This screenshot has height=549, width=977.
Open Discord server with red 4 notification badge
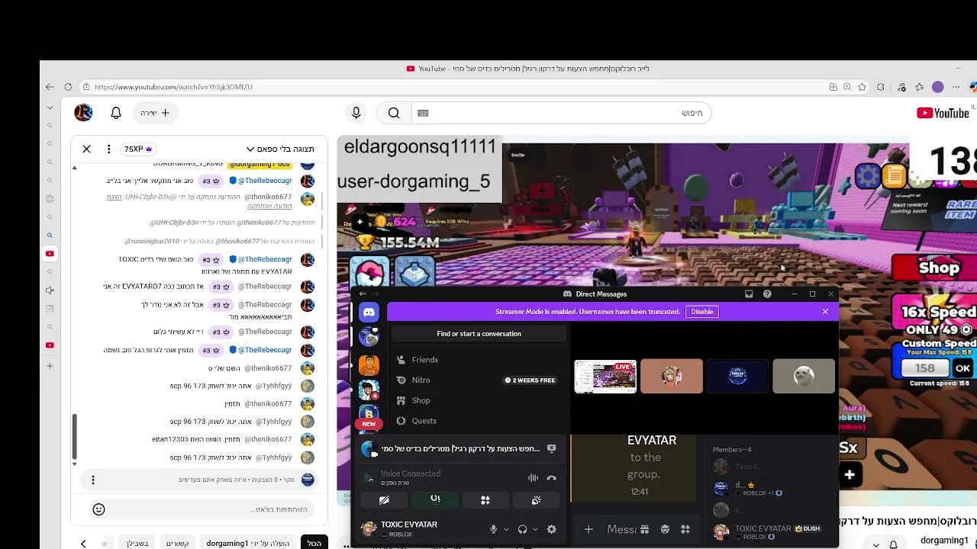pyautogui.click(x=369, y=390)
